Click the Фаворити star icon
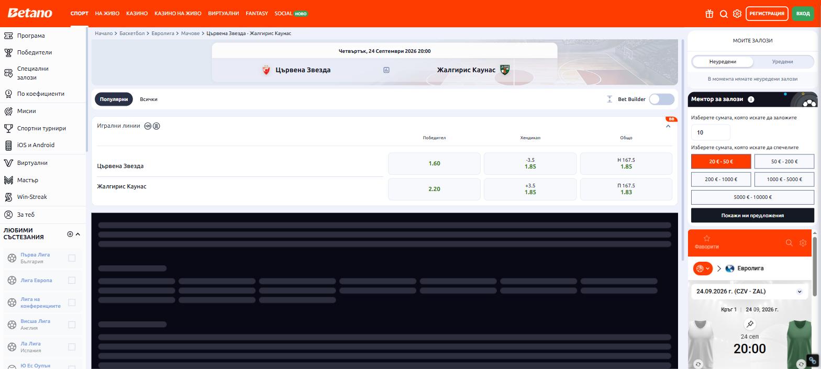The height and width of the screenshot is (369, 821). [706, 239]
